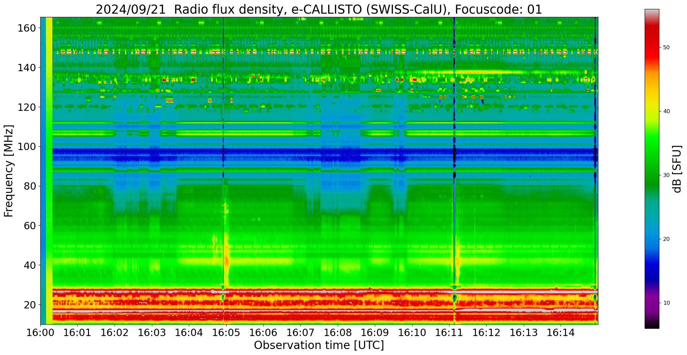Image resolution: width=687 pixels, height=355 pixels.
Task: Click the 16:06 time tick label
Action: click(x=264, y=332)
